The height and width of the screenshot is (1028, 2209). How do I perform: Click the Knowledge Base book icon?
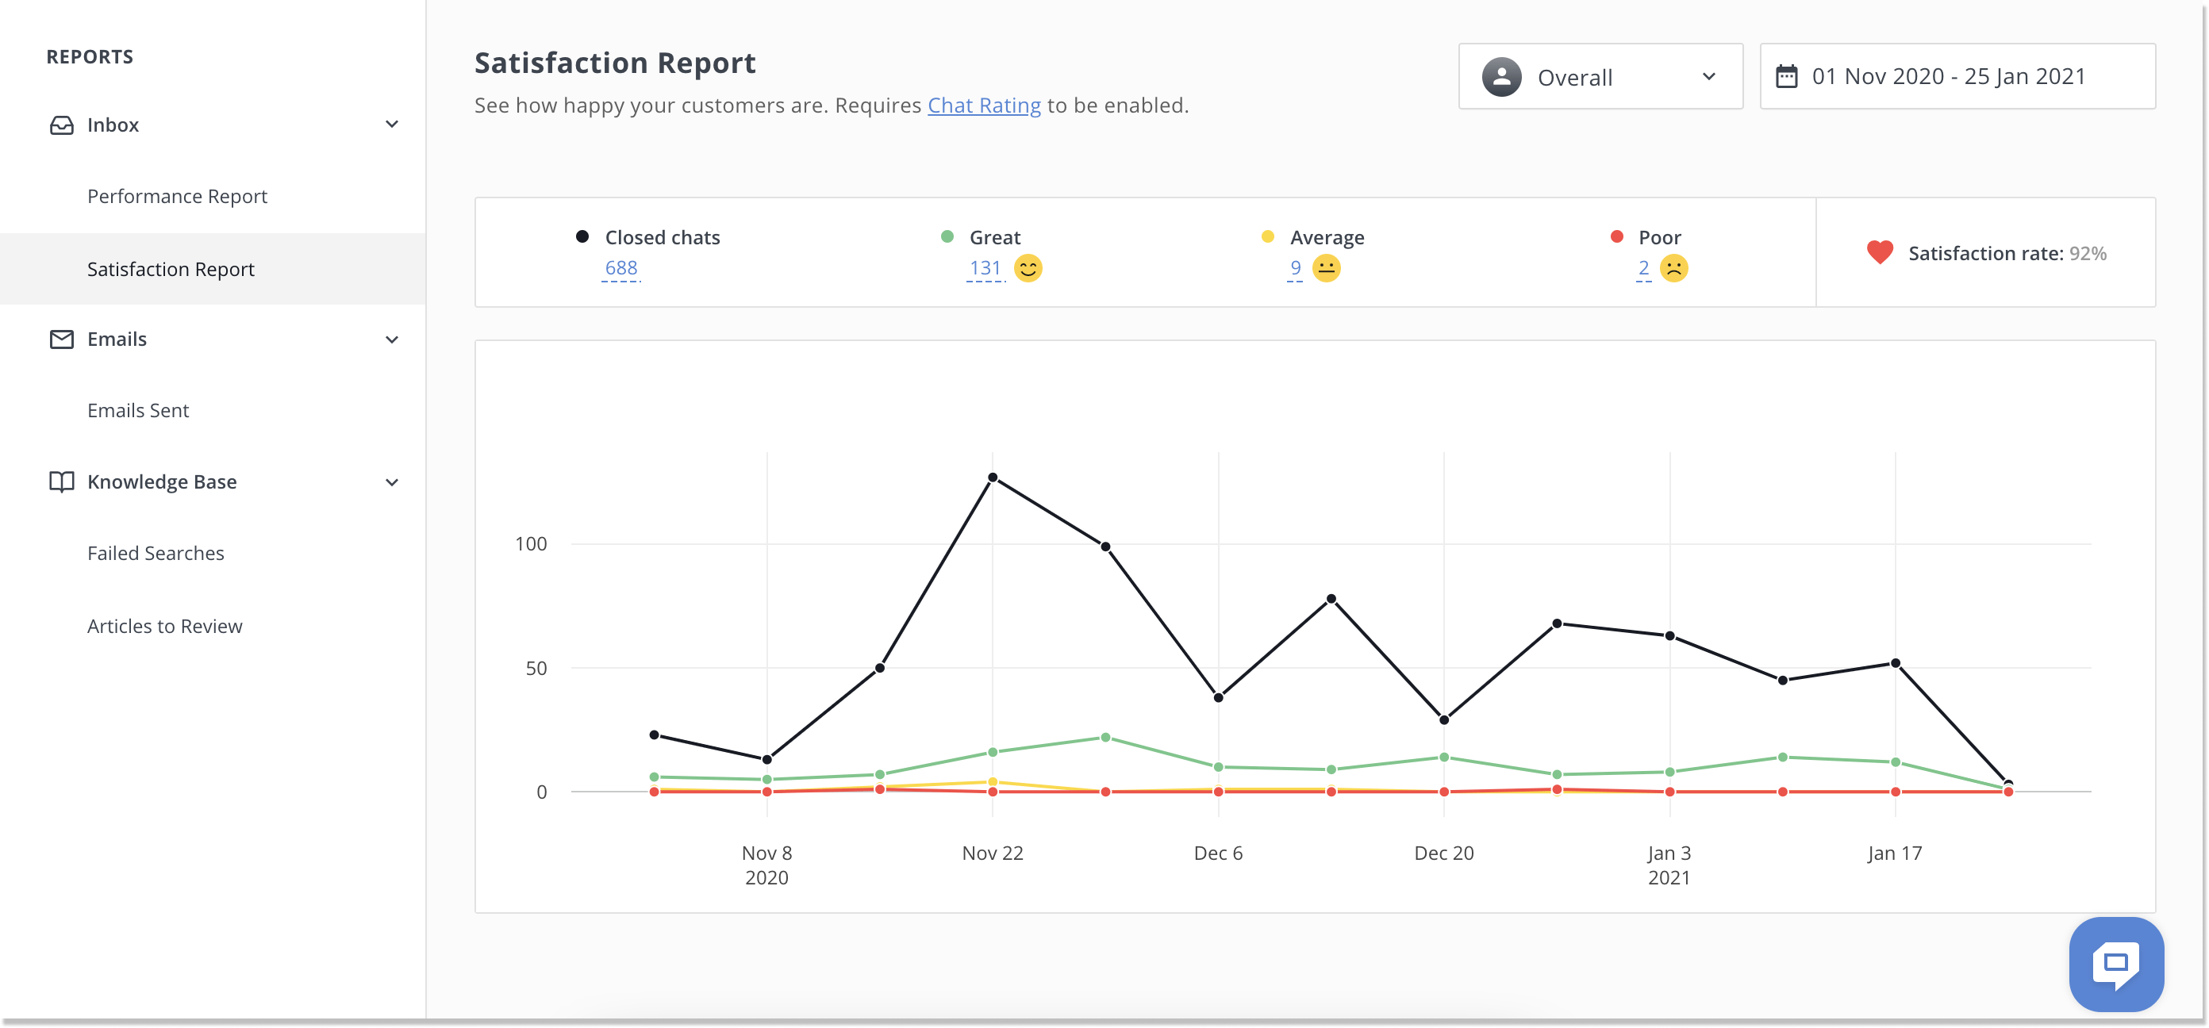[x=62, y=481]
